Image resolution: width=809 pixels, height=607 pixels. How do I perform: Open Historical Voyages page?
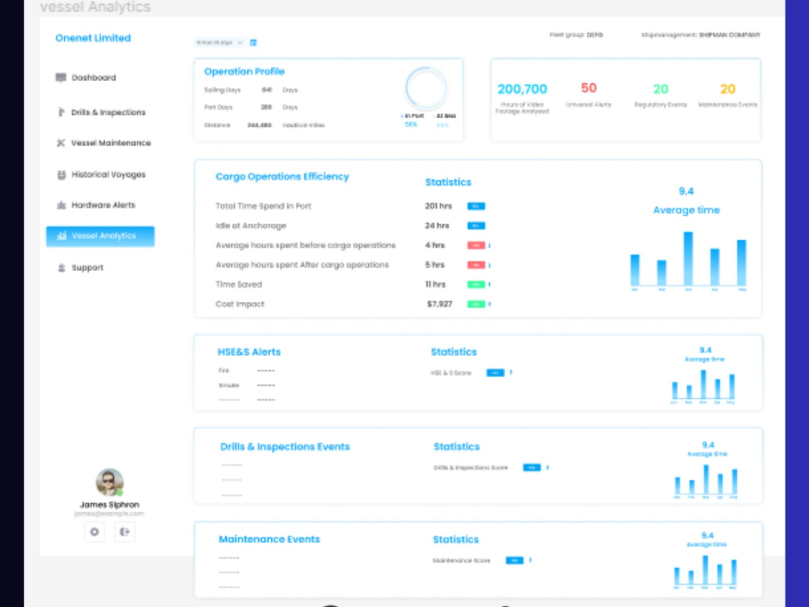tap(100, 175)
